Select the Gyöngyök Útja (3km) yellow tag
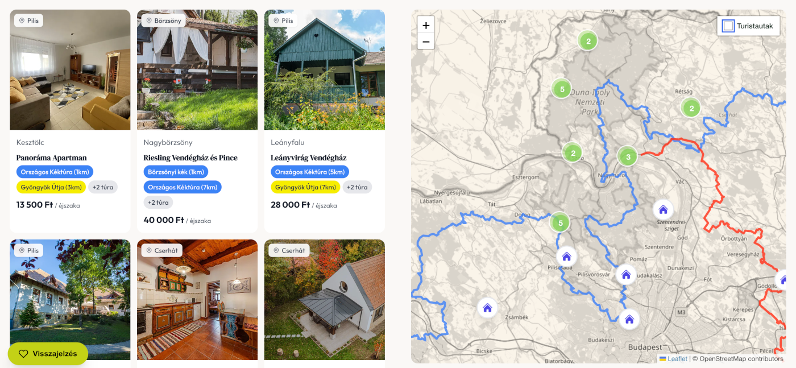The width and height of the screenshot is (796, 368). [x=51, y=187]
